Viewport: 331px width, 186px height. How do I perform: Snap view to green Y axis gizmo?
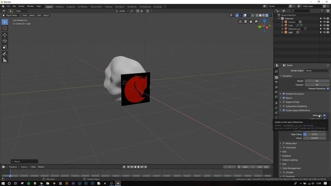(x=260, y=27)
